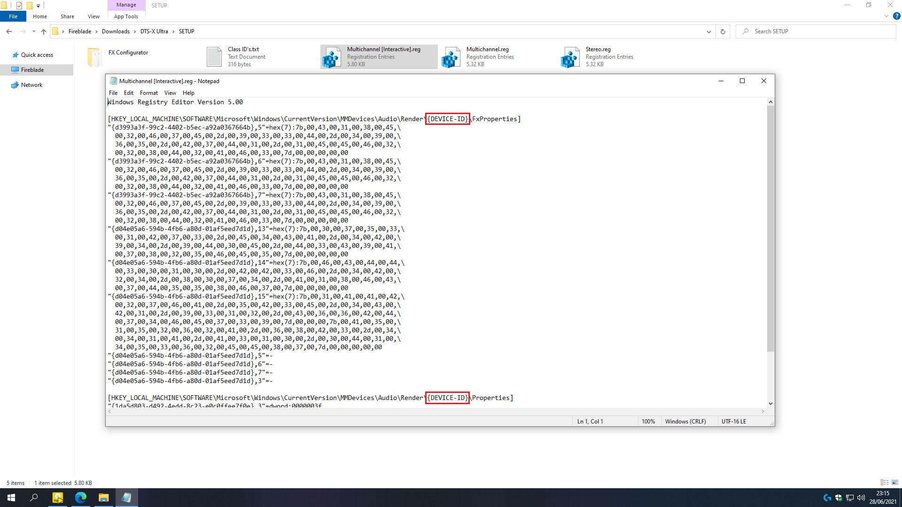Open the Notepad Format menu
902x507 pixels.
(x=149, y=93)
